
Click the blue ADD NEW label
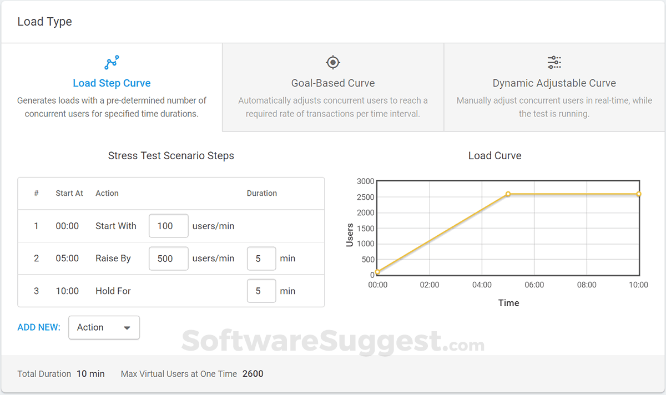click(38, 327)
